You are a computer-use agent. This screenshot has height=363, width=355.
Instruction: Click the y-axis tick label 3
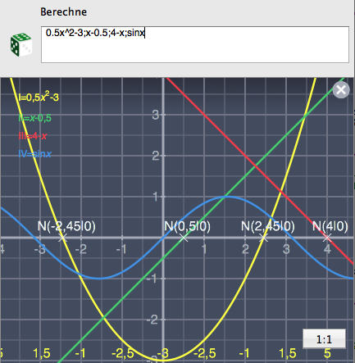point(156,115)
